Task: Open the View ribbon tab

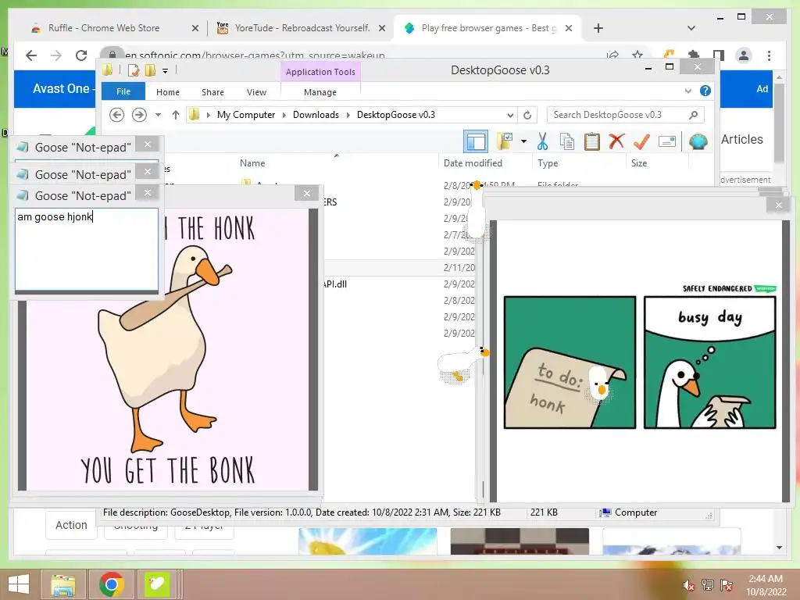Action: tap(256, 92)
